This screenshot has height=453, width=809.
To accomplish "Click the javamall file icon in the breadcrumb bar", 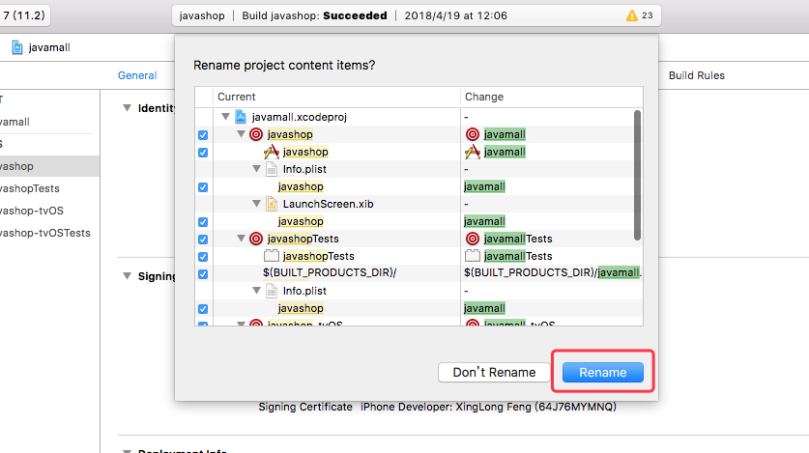I will pos(17,47).
